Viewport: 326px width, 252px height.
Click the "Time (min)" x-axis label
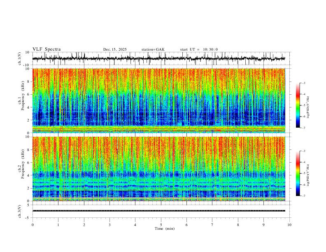(165, 229)
